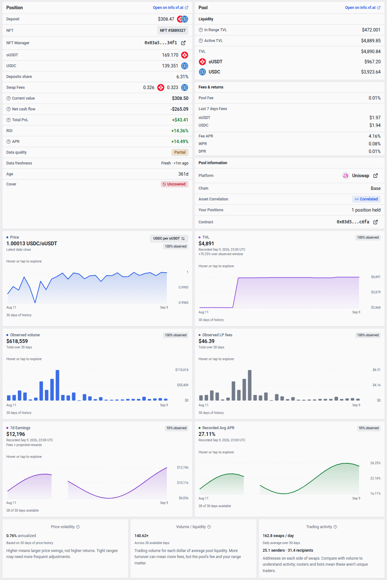Click the 7d Earnings chart curve
The width and height of the screenshot is (387, 580).
coord(87,483)
